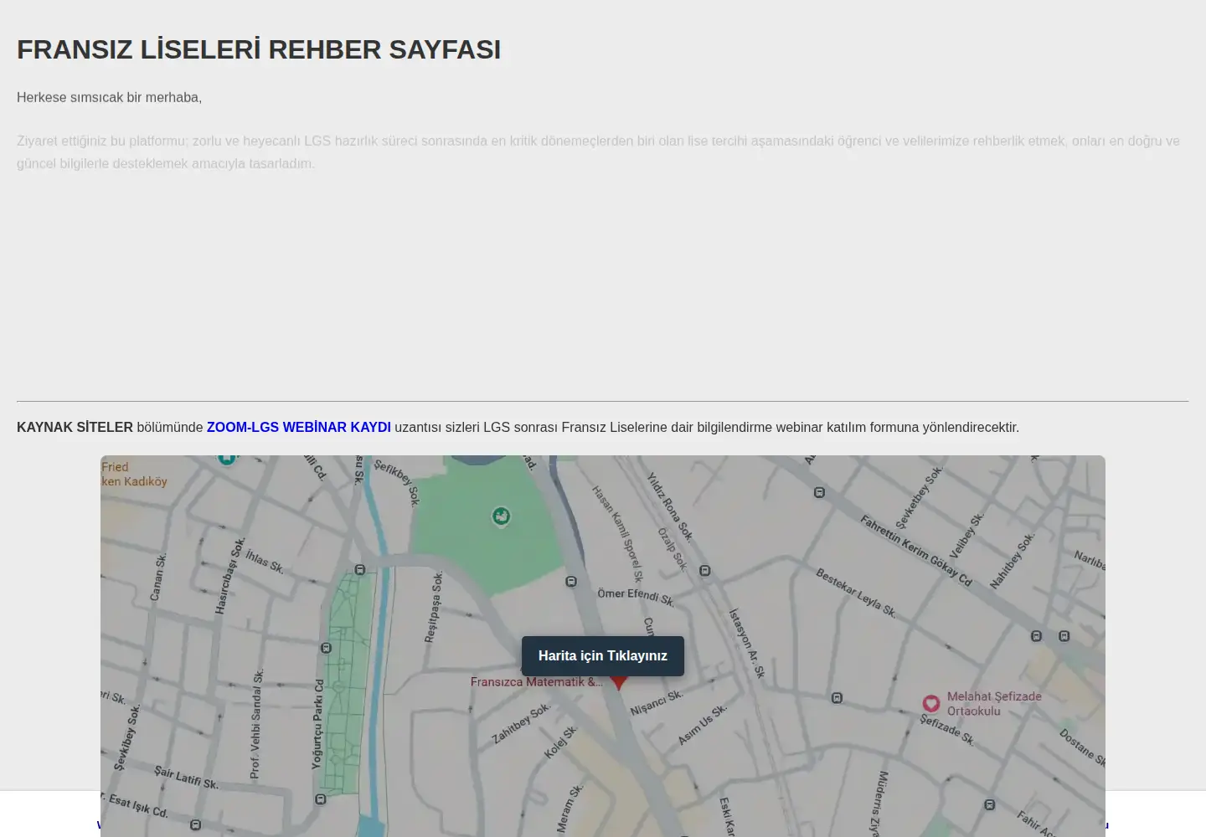Image resolution: width=1206 pixels, height=837 pixels.
Task: Click the Şefizade Sk. street label
Action: click(x=947, y=729)
